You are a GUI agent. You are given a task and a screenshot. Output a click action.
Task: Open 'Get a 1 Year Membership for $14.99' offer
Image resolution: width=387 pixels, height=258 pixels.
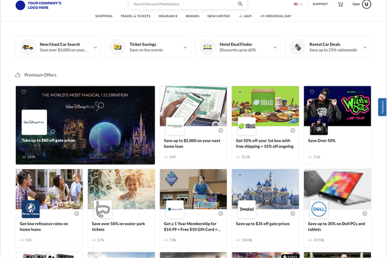pos(193,227)
